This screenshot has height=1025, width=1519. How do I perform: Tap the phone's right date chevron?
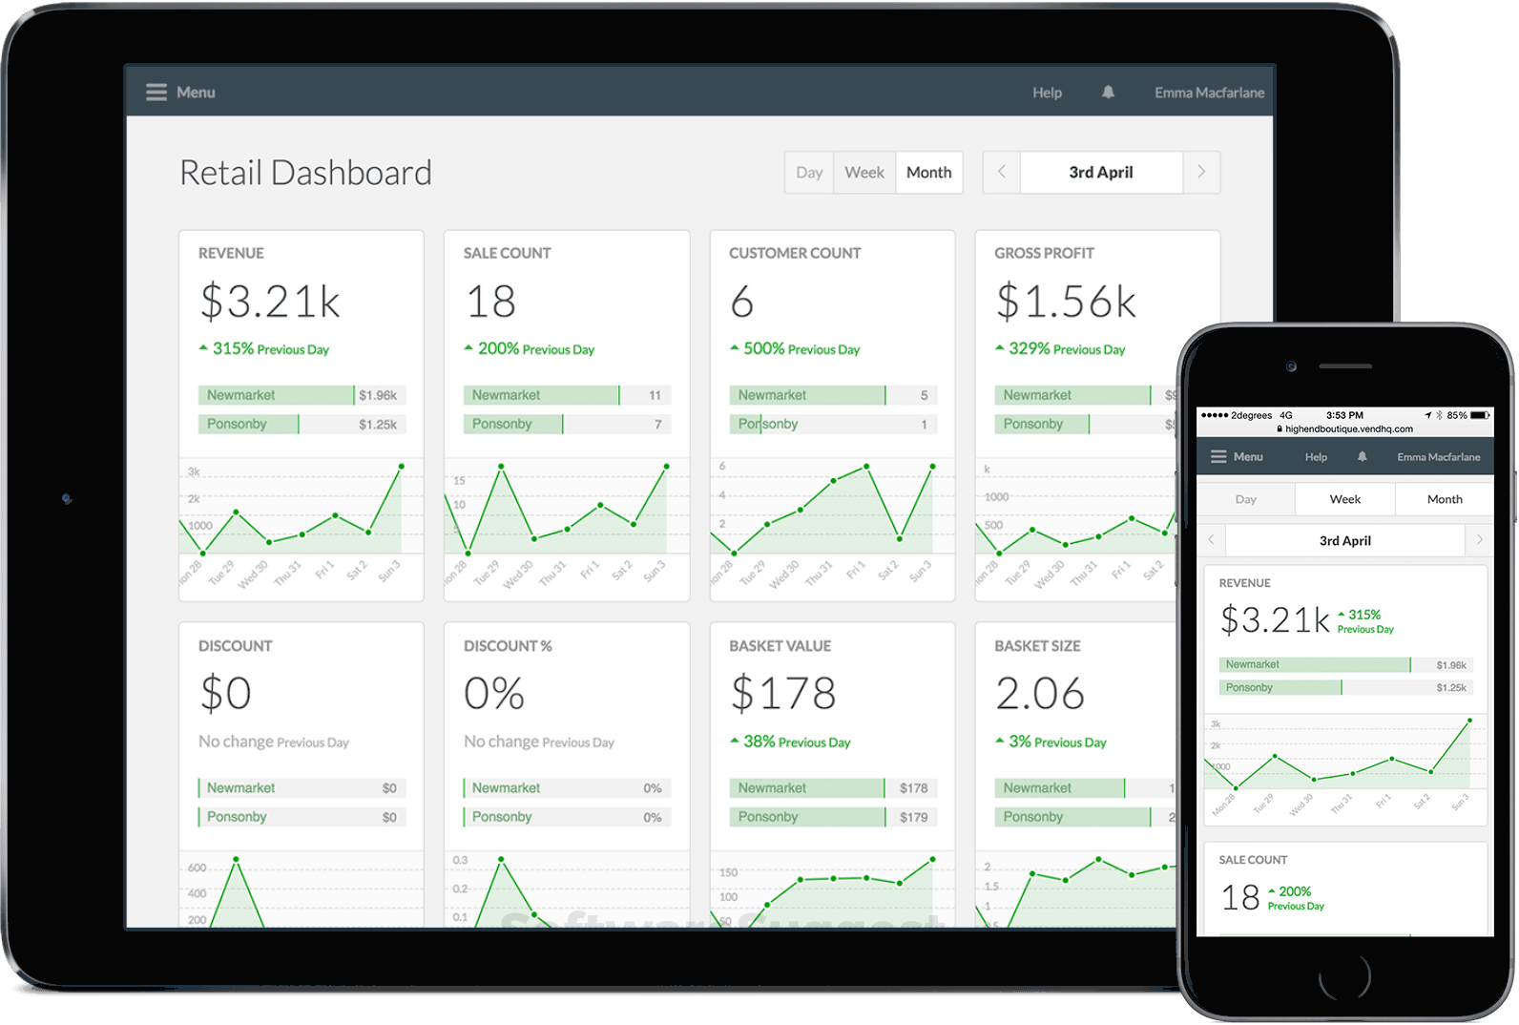[x=1480, y=540]
